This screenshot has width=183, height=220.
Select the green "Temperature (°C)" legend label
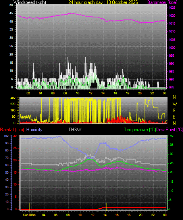[x=140, y=130]
